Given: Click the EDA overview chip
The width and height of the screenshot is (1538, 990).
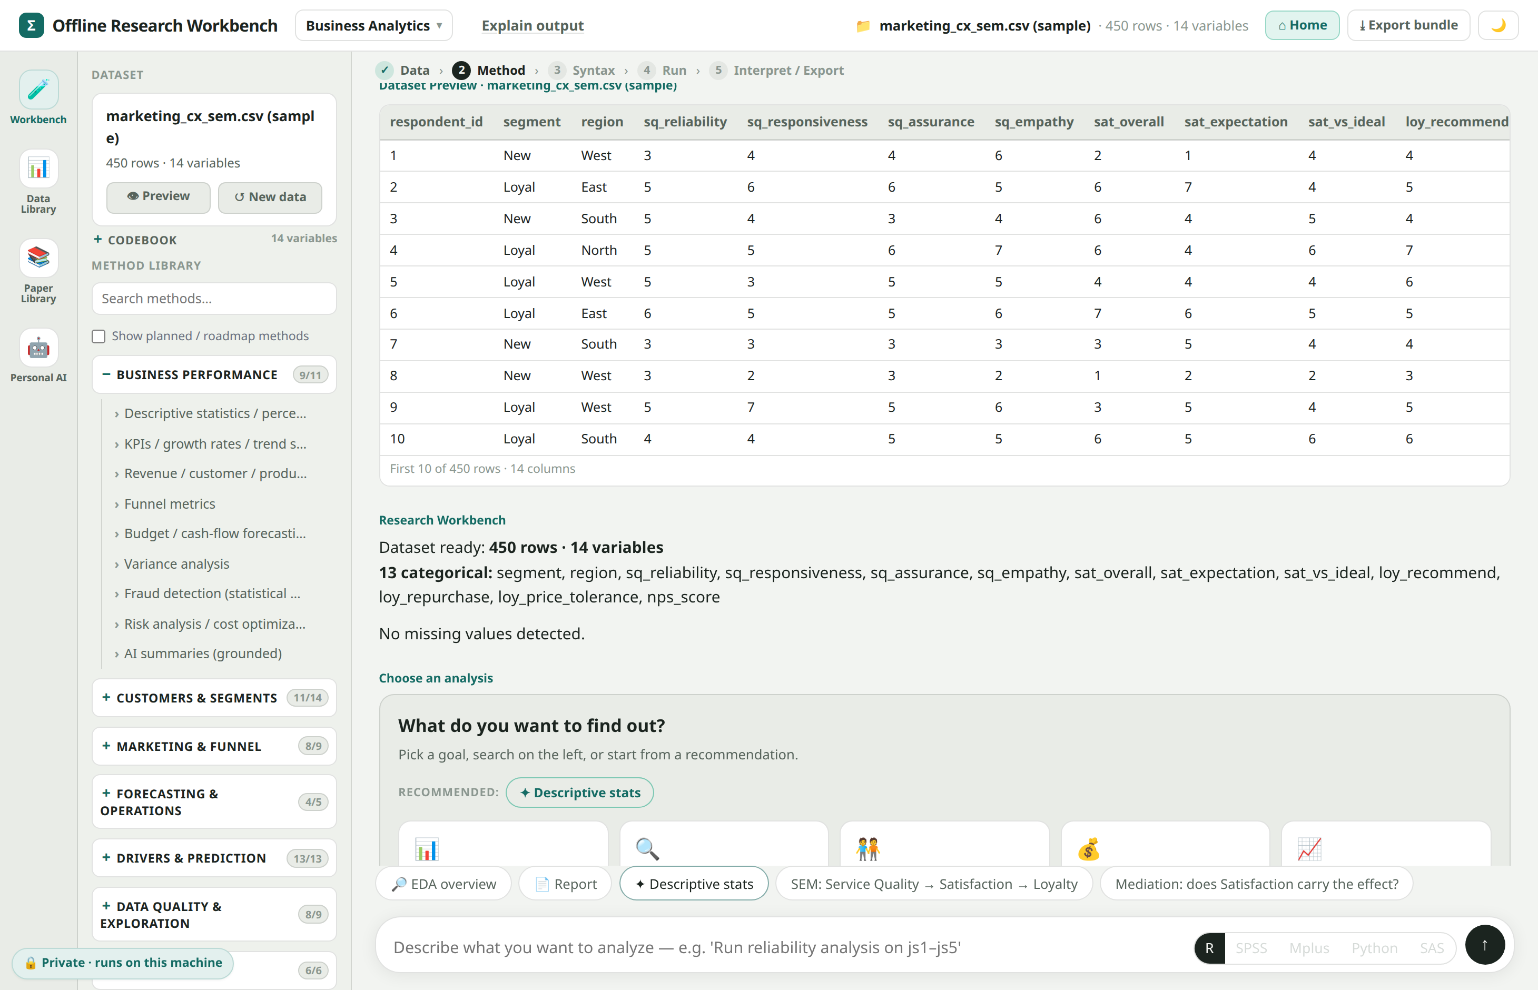Looking at the screenshot, I should (443, 884).
